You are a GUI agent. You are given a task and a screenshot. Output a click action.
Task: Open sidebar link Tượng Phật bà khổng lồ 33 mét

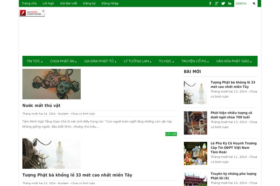pos(233,85)
